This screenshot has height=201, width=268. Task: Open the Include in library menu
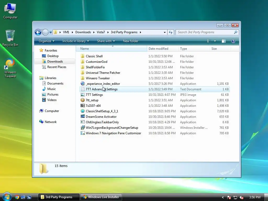[x=76, y=41]
